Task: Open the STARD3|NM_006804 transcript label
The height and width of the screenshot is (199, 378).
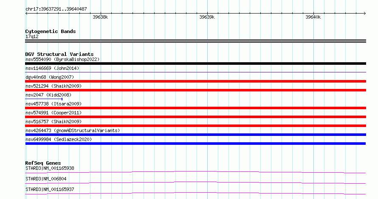Action: (x=46, y=179)
